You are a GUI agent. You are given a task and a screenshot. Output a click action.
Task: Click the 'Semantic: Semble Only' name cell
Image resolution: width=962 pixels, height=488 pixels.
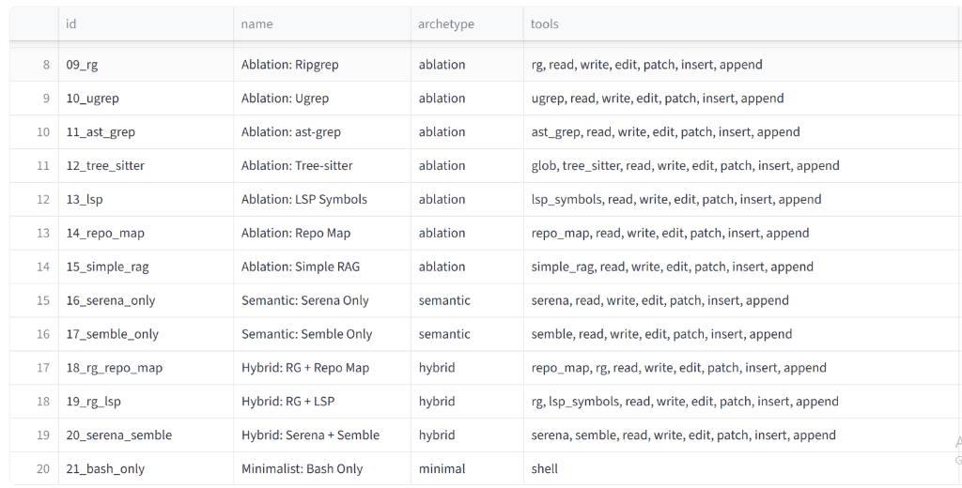point(322,334)
